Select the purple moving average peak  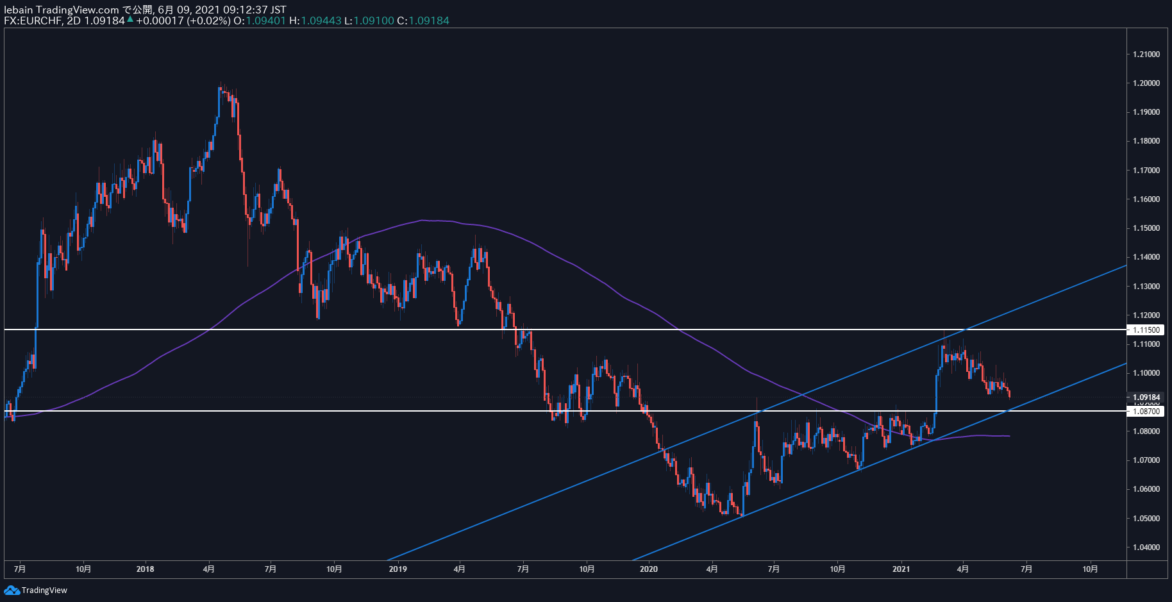pos(422,221)
